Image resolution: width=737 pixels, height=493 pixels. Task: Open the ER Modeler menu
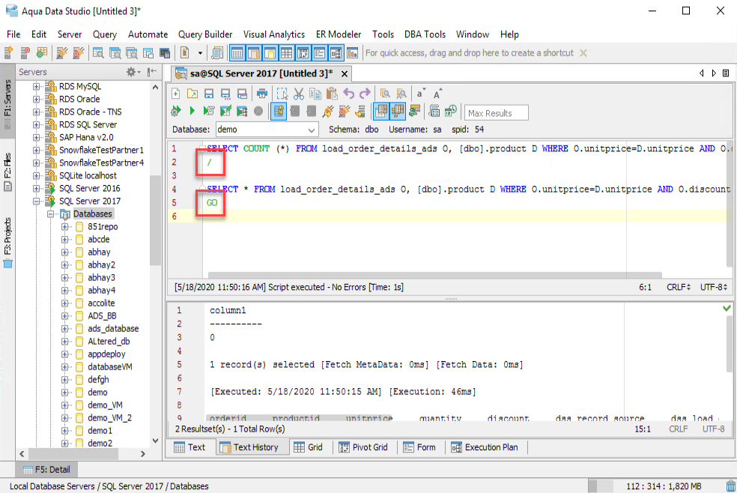[339, 34]
